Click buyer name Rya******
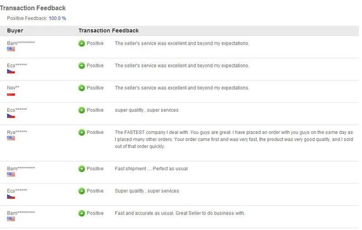The width and height of the screenshot is (362, 230). [17, 132]
